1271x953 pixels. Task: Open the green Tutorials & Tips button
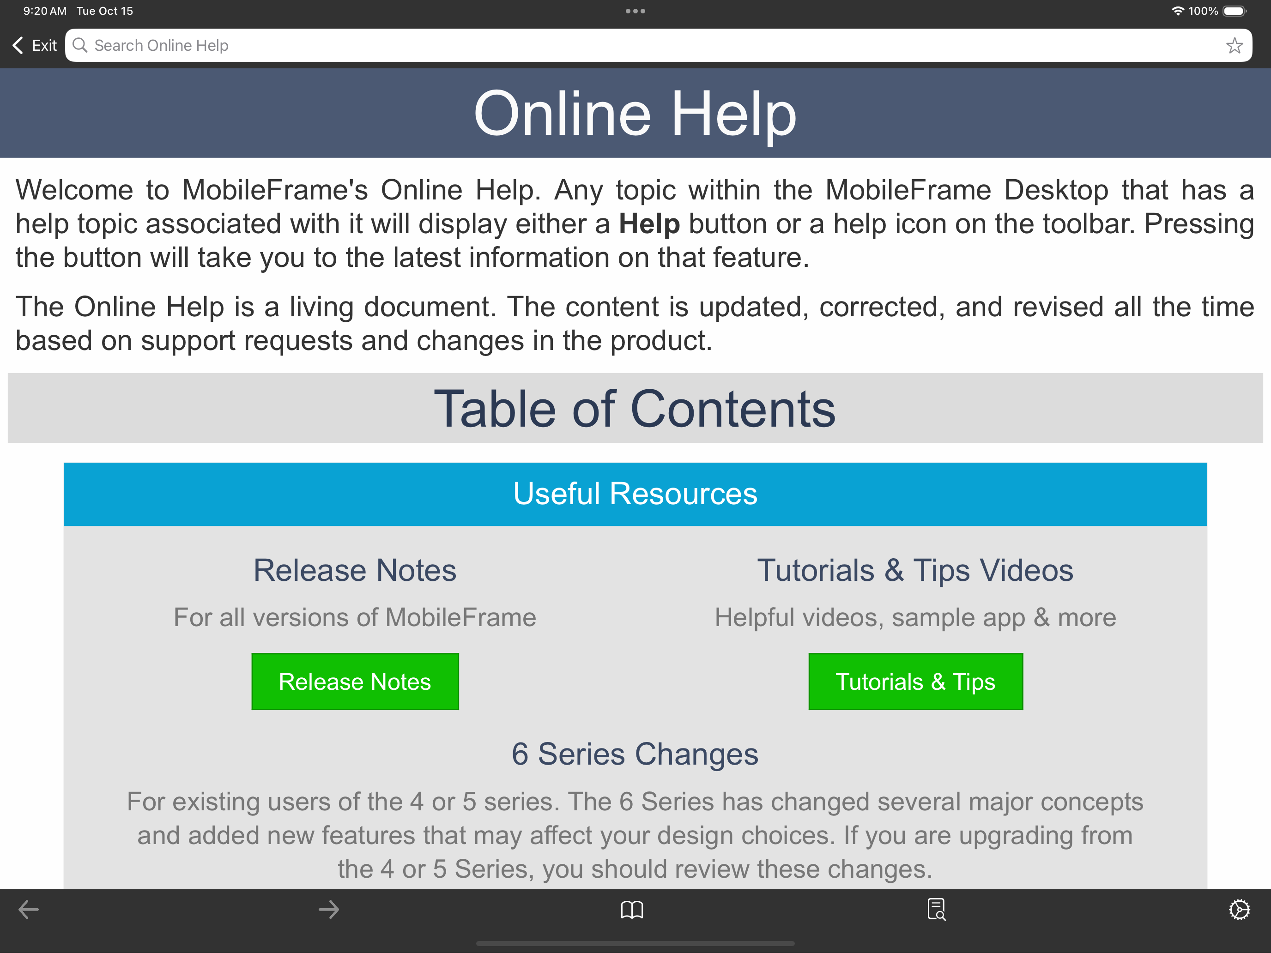(x=915, y=682)
